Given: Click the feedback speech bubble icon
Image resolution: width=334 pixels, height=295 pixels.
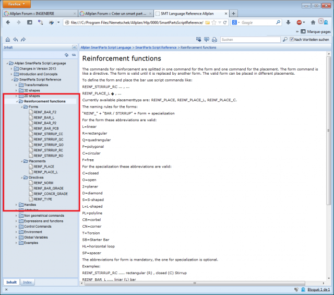Looking at the screenshot, I should [x=207, y=40].
